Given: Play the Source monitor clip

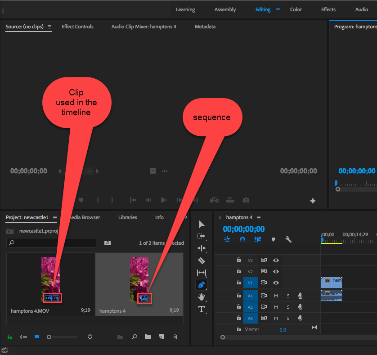Looking at the screenshot, I should (163, 200).
